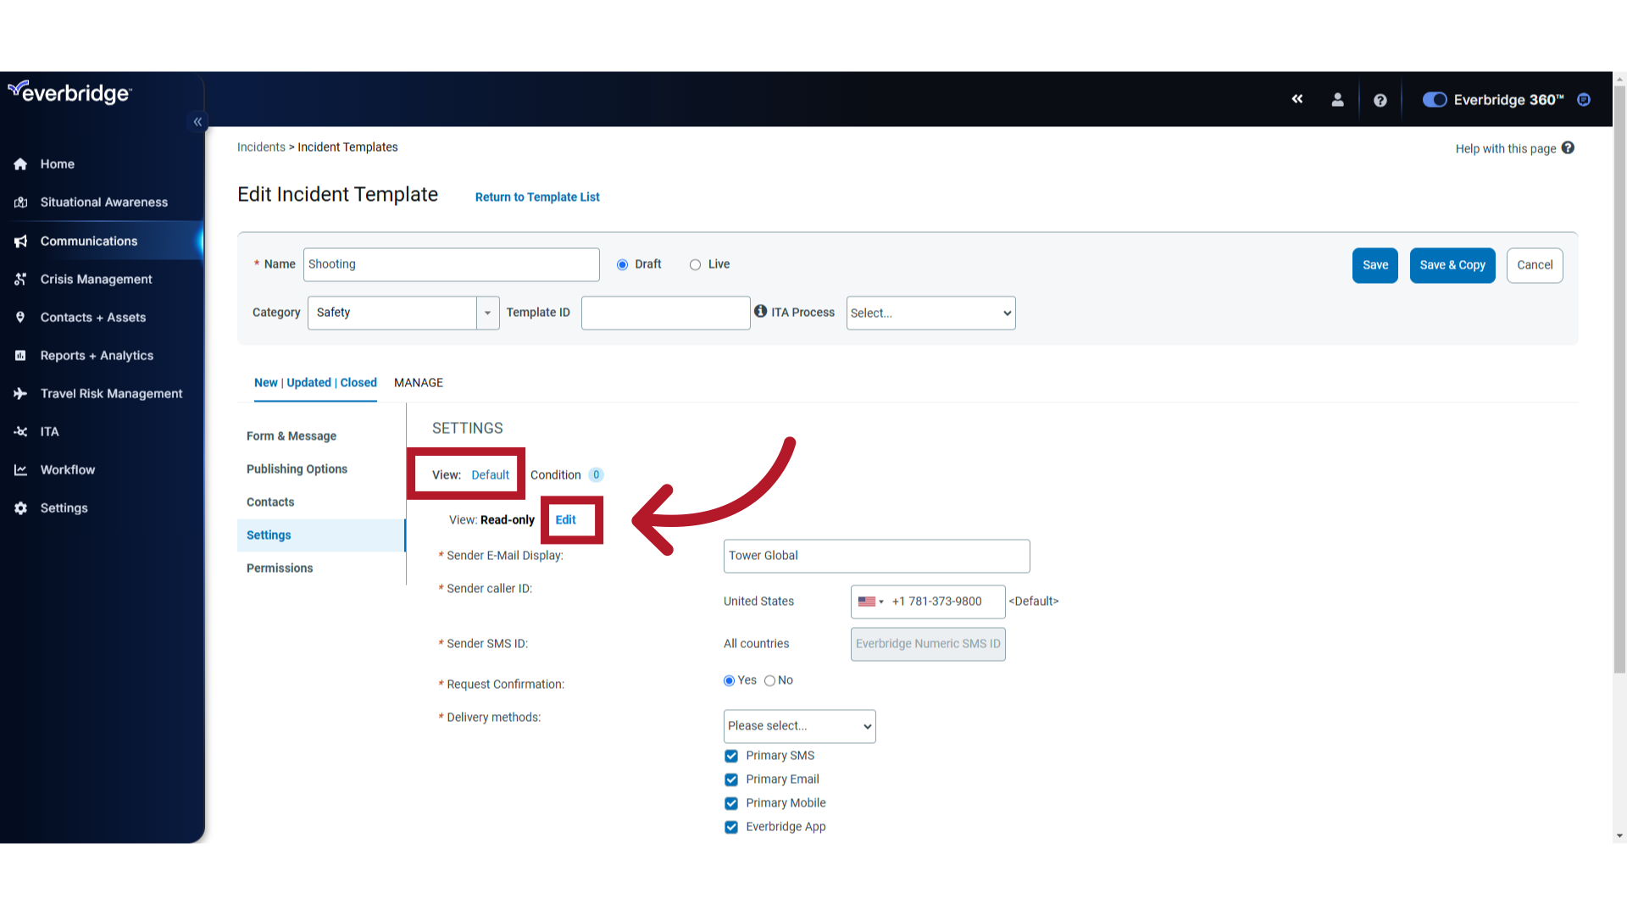This screenshot has height=915, width=1627.
Task: Open the Form and Message section
Action: (292, 435)
